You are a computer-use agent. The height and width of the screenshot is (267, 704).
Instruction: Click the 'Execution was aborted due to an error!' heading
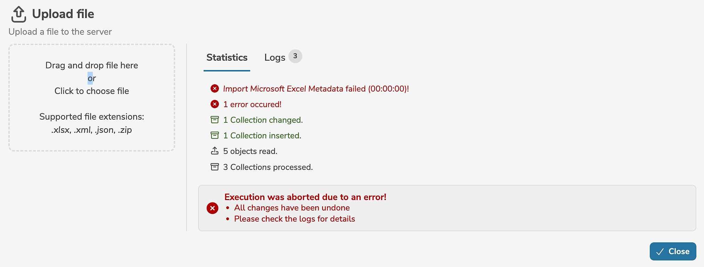pyautogui.click(x=305, y=197)
